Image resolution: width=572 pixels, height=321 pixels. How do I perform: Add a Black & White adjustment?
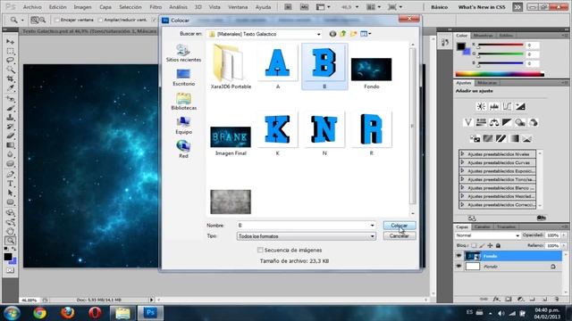507,122
